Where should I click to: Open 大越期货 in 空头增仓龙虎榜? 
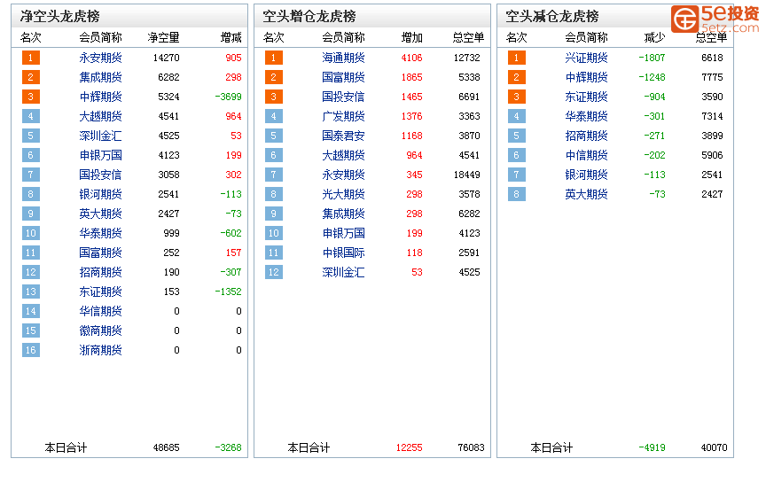tap(343, 155)
